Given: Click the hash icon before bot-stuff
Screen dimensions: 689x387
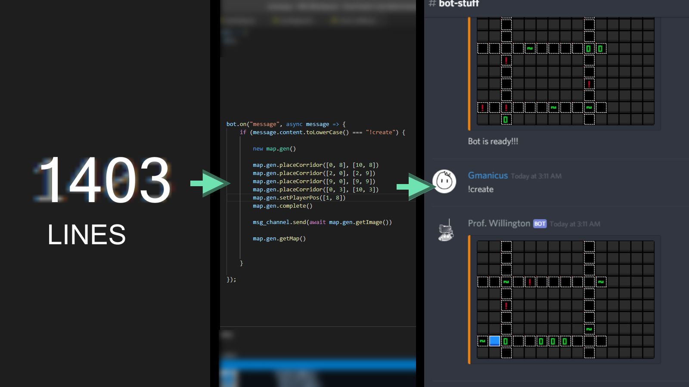Looking at the screenshot, I should (432, 4).
